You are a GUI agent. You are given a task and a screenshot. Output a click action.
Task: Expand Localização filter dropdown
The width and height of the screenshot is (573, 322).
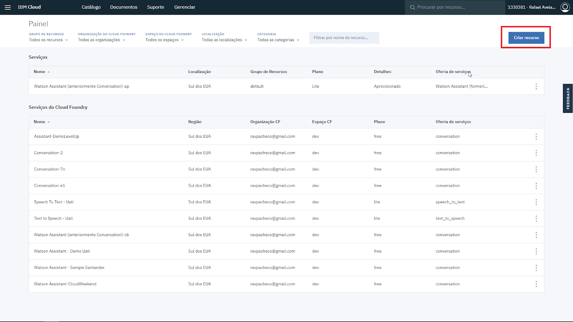tap(225, 40)
